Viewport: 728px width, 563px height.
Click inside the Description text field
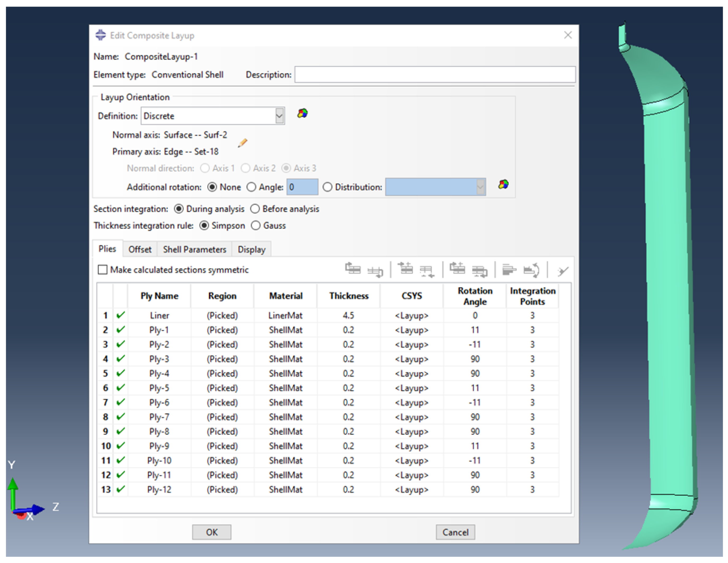[435, 75]
